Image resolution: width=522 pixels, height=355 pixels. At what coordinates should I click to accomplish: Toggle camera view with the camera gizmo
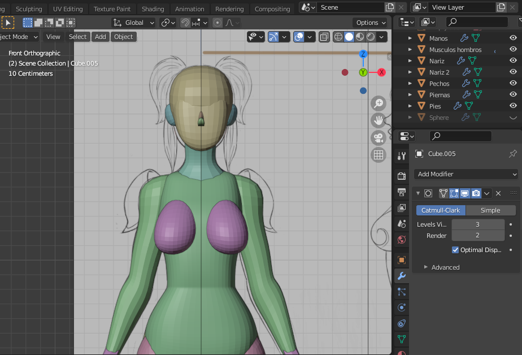pos(379,137)
